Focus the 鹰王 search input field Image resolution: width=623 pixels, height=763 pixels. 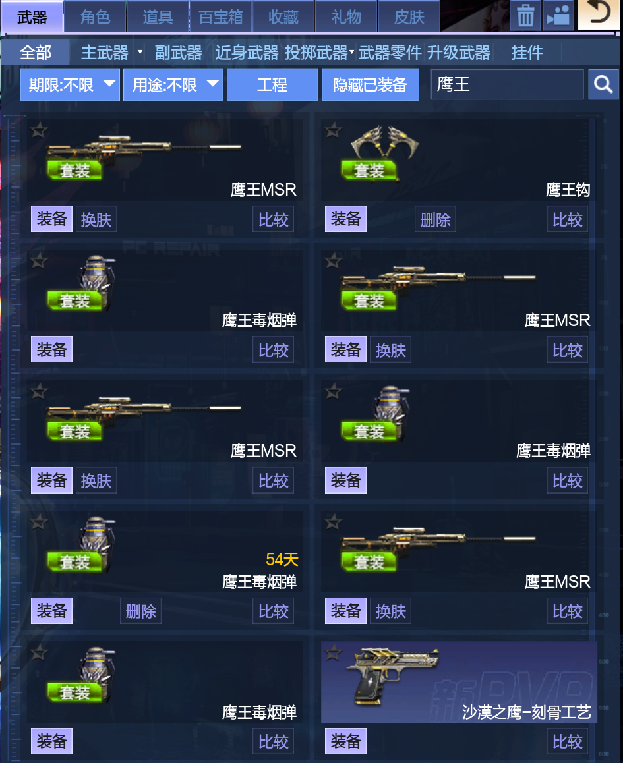[507, 85]
